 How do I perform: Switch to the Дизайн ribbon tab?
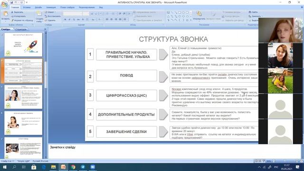point(38,8)
